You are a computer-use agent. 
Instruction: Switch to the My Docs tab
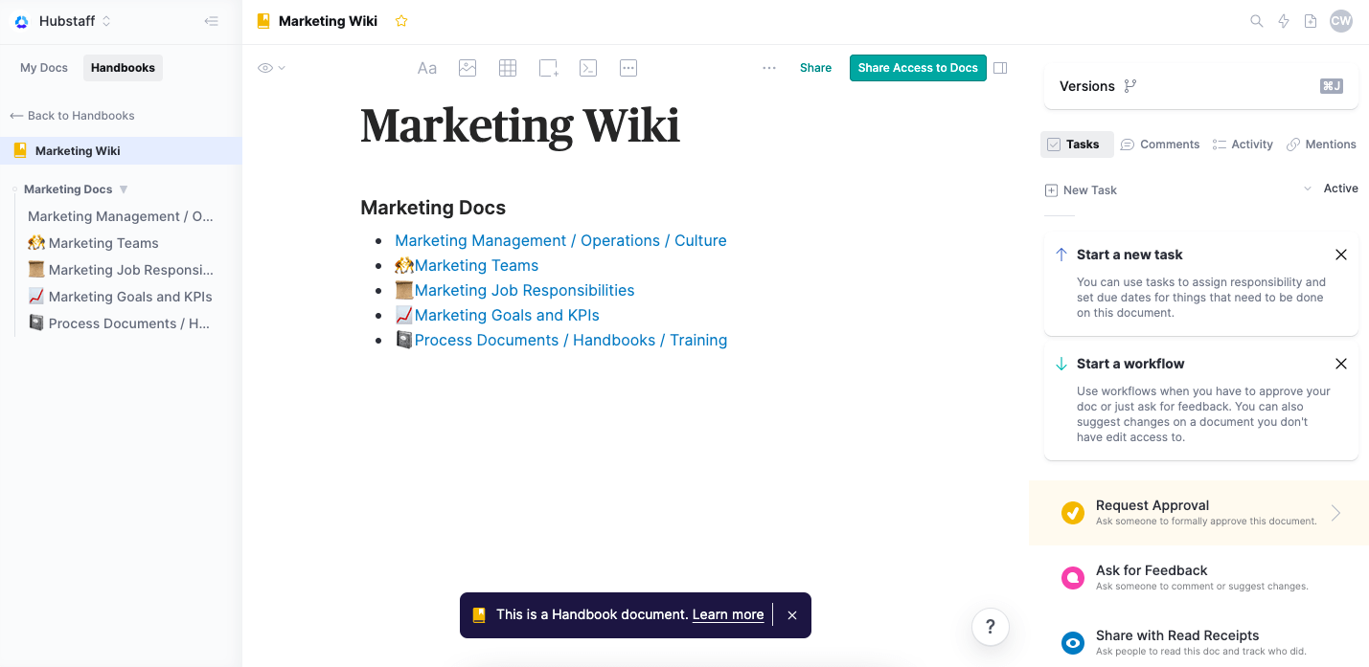click(x=44, y=68)
